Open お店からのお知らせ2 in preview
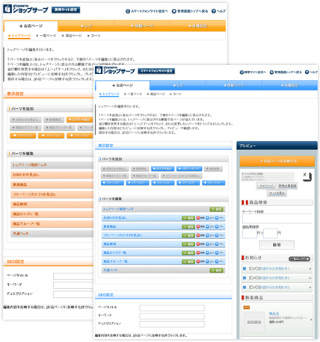The height and width of the screenshot is (342, 320). coord(277,278)
